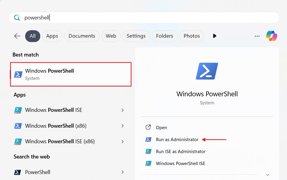Select the PowerShell web search icon
The image size is (287, 180).
coord(18,172)
